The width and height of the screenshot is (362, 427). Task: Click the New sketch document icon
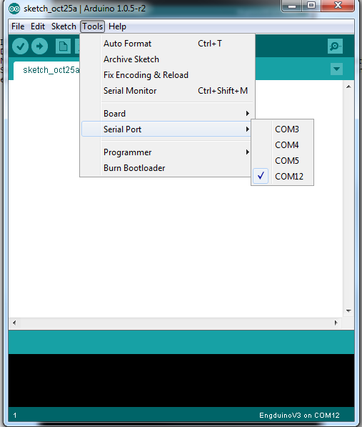click(63, 46)
